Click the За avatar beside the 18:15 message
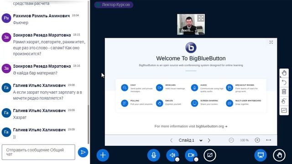This screenshot has width=292, height=164. 6,37
